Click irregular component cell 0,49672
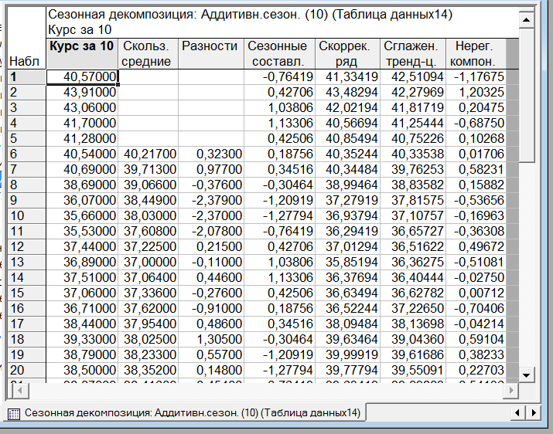Screen dimensions: 553x434 click(476, 246)
